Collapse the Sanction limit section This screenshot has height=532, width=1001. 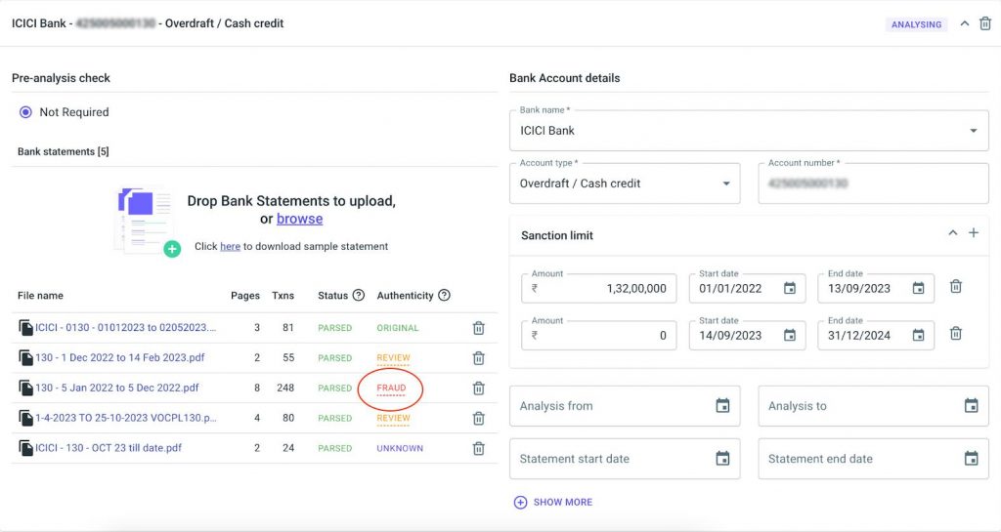(952, 233)
